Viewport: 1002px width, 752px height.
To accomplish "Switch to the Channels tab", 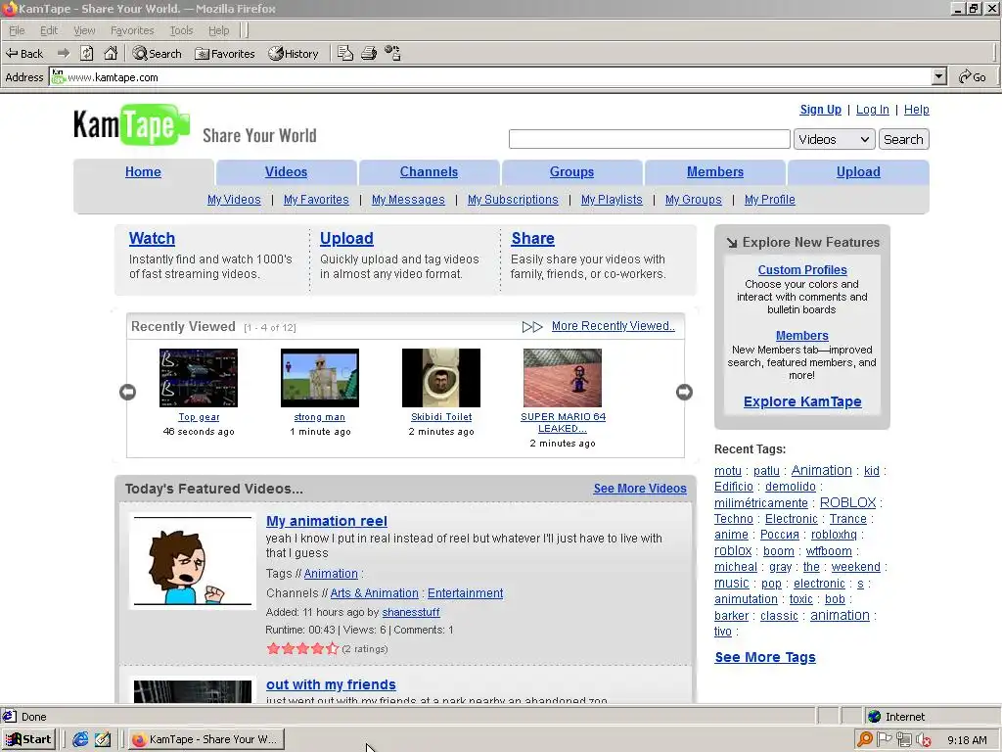I will (429, 172).
